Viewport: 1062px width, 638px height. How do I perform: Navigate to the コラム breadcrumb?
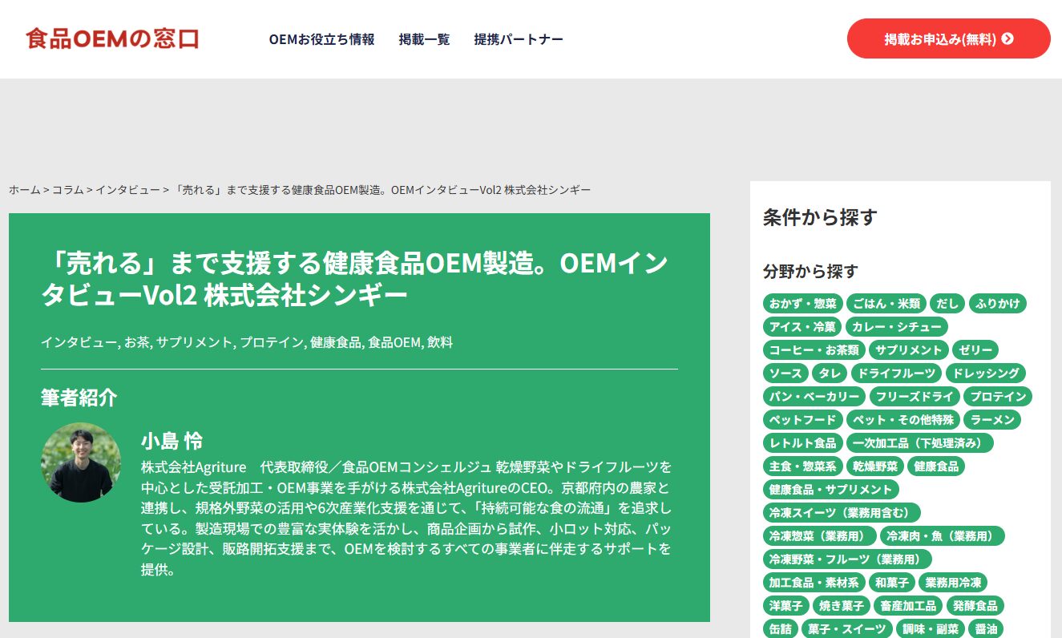pos(67,190)
